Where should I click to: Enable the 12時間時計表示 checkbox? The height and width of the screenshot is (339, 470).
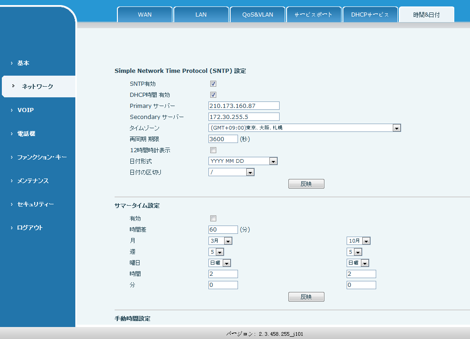tap(213, 150)
